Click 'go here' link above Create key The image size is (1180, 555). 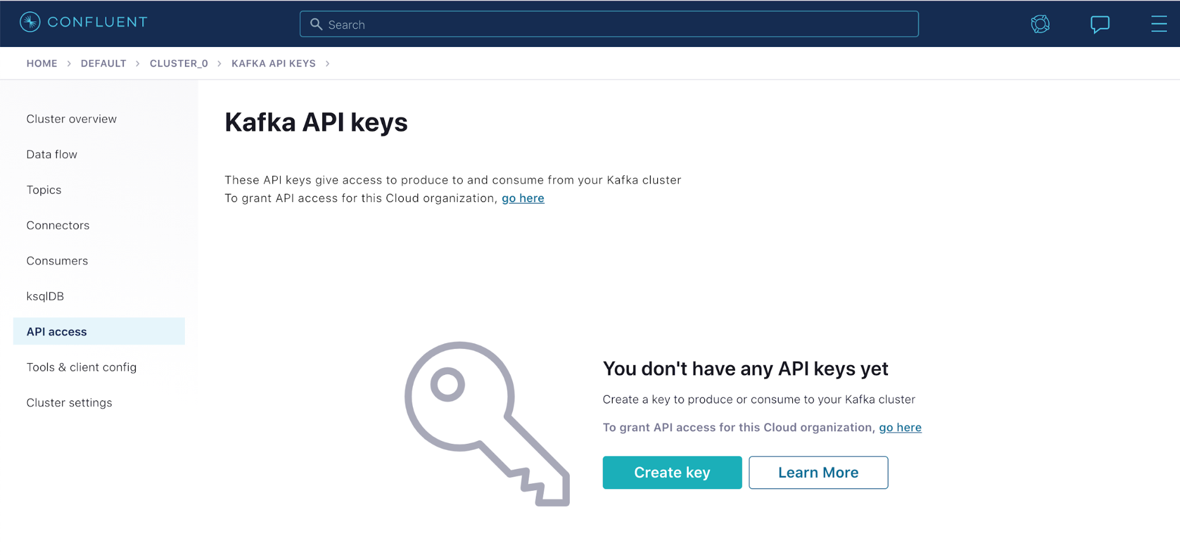(900, 427)
